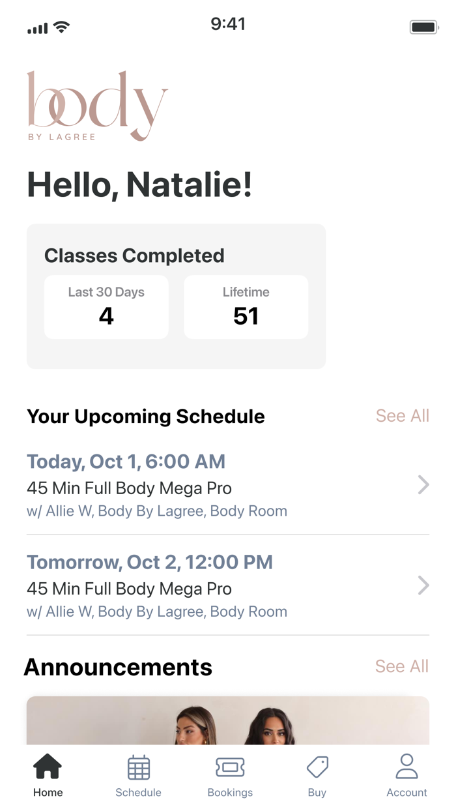Image resolution: width=456 pixels, height=811 pixels.
Task: Expand tomorrow's 12:00 PM class chevron
Action: coord(423,585)
